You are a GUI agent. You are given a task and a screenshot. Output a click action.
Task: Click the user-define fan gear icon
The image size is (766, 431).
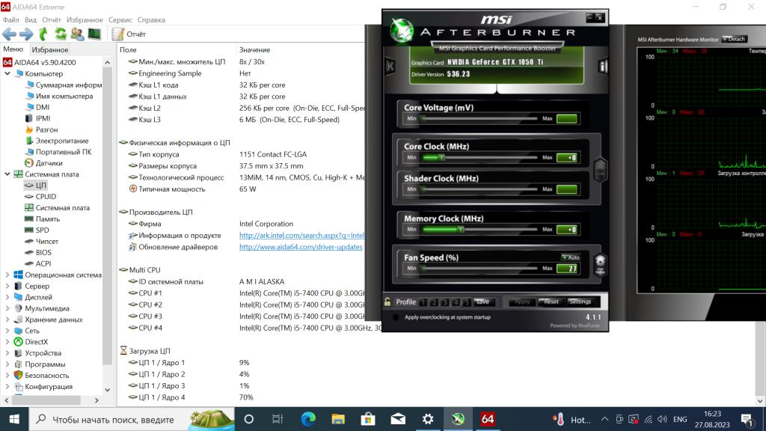click(x=599, y=263)
